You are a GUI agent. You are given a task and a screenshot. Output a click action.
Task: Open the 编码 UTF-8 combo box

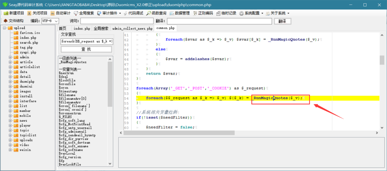click(x=51, y=21)
